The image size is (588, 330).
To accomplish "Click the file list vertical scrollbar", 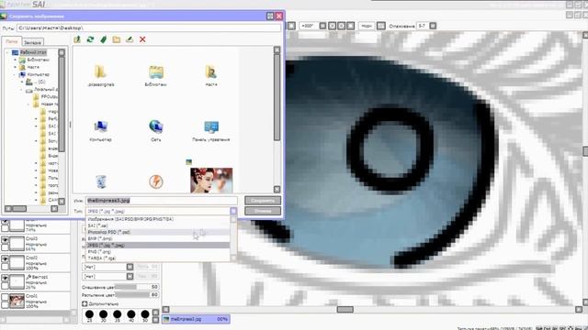I will coord(277,97).
